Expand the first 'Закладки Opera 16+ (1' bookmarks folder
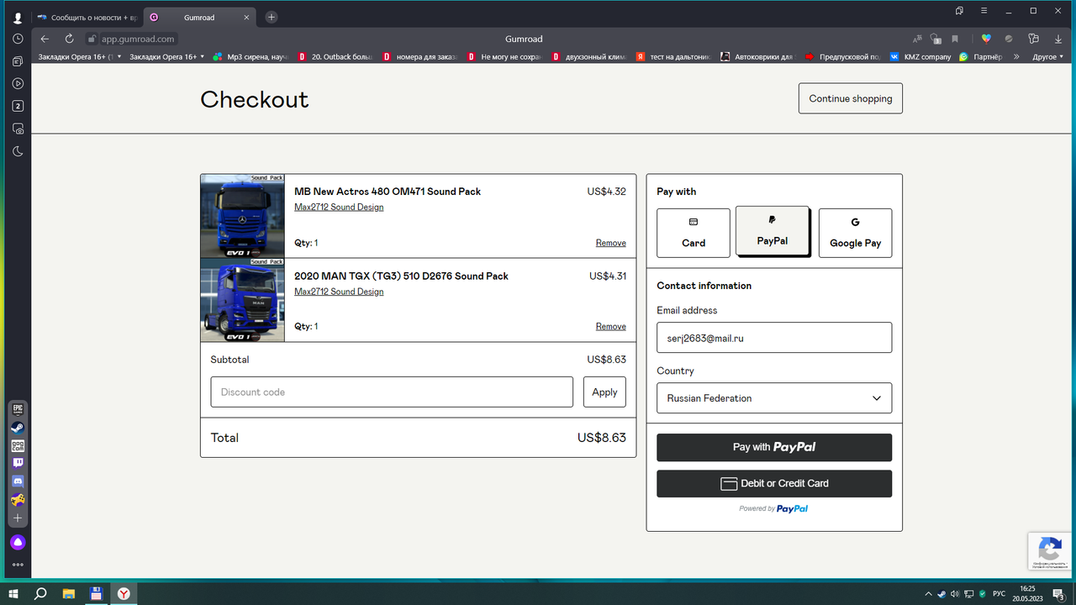The height and width of the screenshot is (605, 1076). pos(80,57)
